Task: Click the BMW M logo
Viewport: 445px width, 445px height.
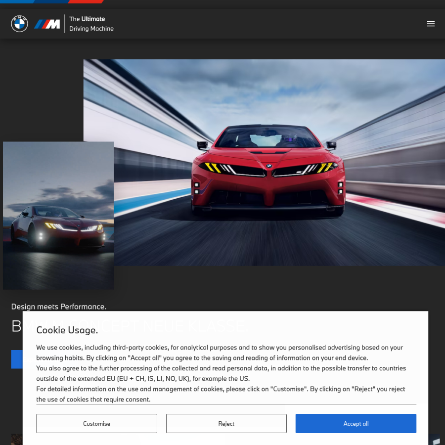Action: click(x=47, y=24)
